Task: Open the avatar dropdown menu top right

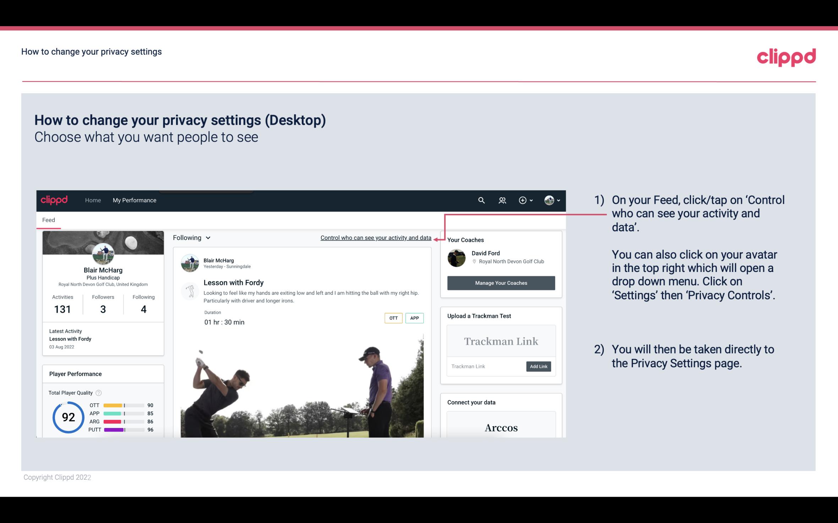Action: tap(551, 200)
